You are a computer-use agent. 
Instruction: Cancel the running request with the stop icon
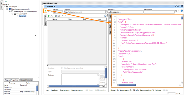click(48, 11)
